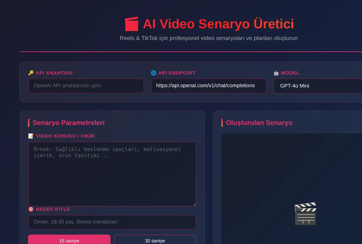Click the key icon beside API ANAHTARI
362x244 pixels.
pos(31,73)
